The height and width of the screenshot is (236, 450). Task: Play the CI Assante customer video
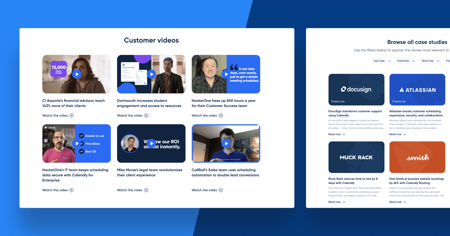tap(76, 74)
